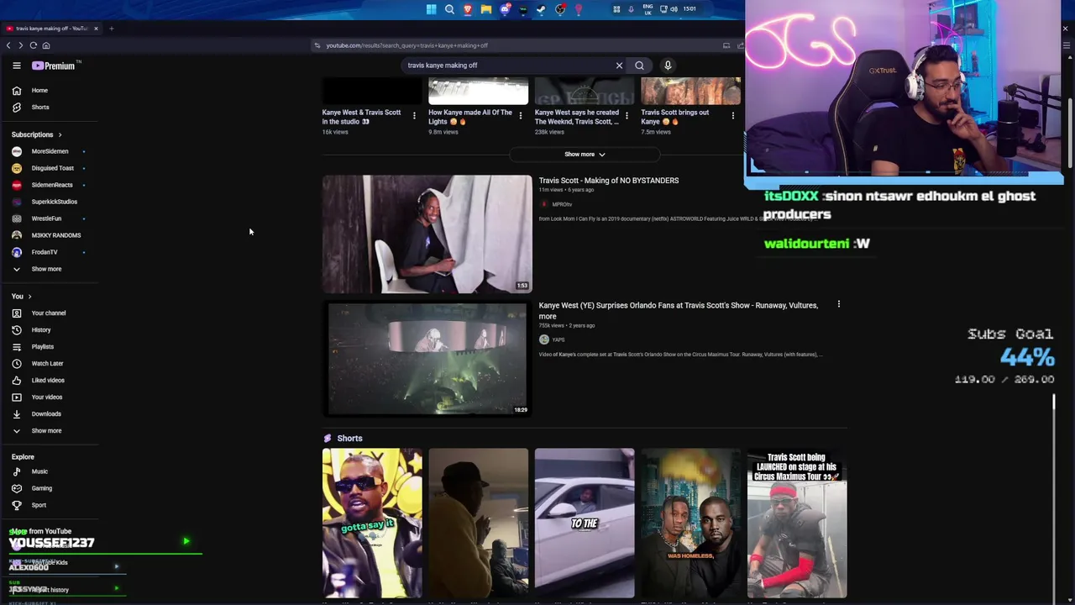Viewport: 1075px width, 605px height.
Task: Open options menu for How Kanye made All Of The Lights
Action: pyautogui.click(x=520, y=116)
